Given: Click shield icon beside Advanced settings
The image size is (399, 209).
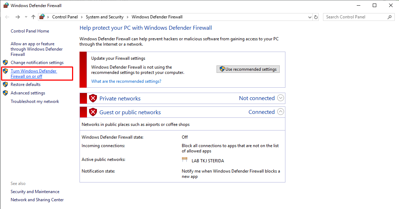Looking at the screenshot, I should 5,93.
